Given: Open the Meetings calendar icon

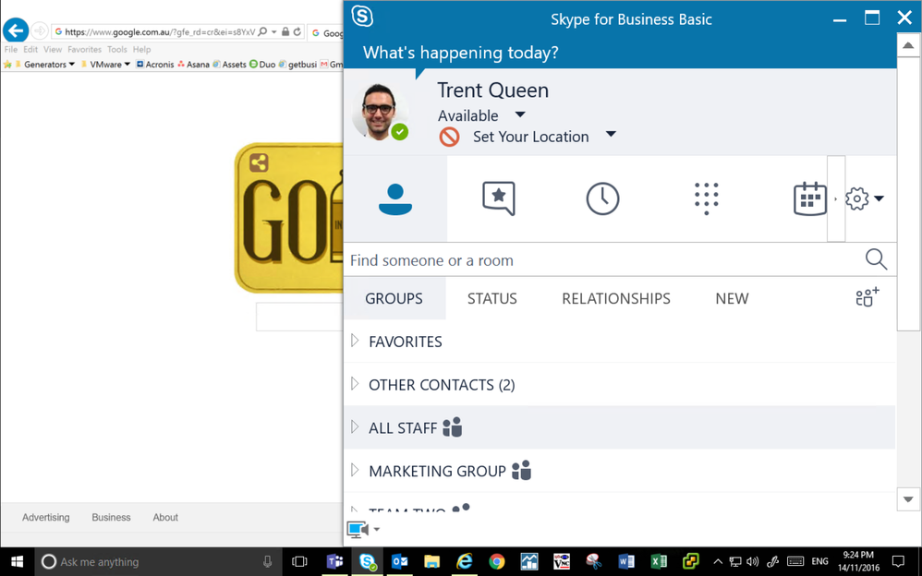Looking at the screenshot, I should click(x=809, y=198).
